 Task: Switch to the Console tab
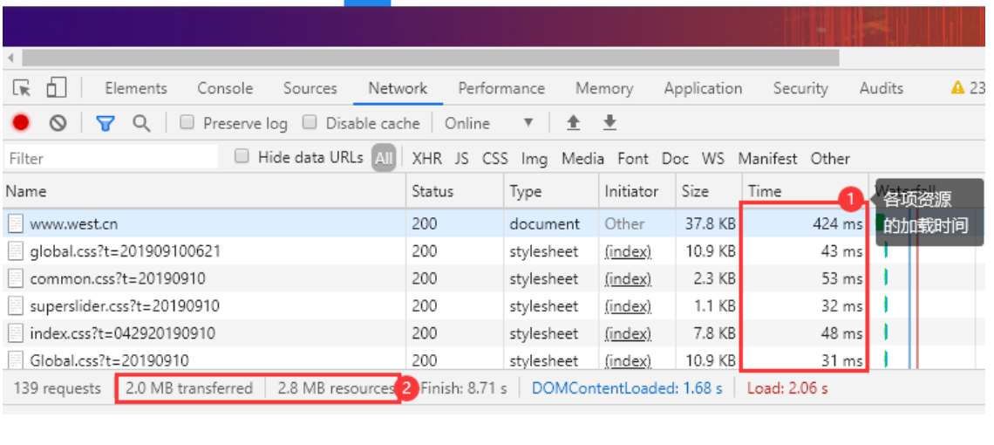coord(225,88)
